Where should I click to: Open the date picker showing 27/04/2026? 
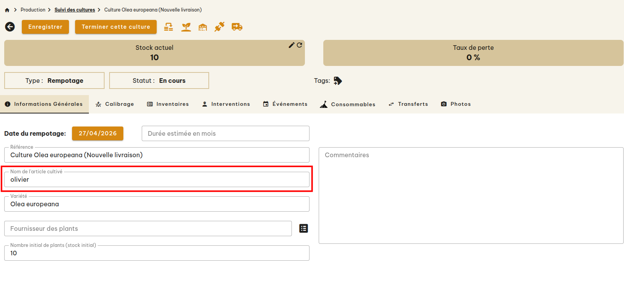[x=98, y=133]
